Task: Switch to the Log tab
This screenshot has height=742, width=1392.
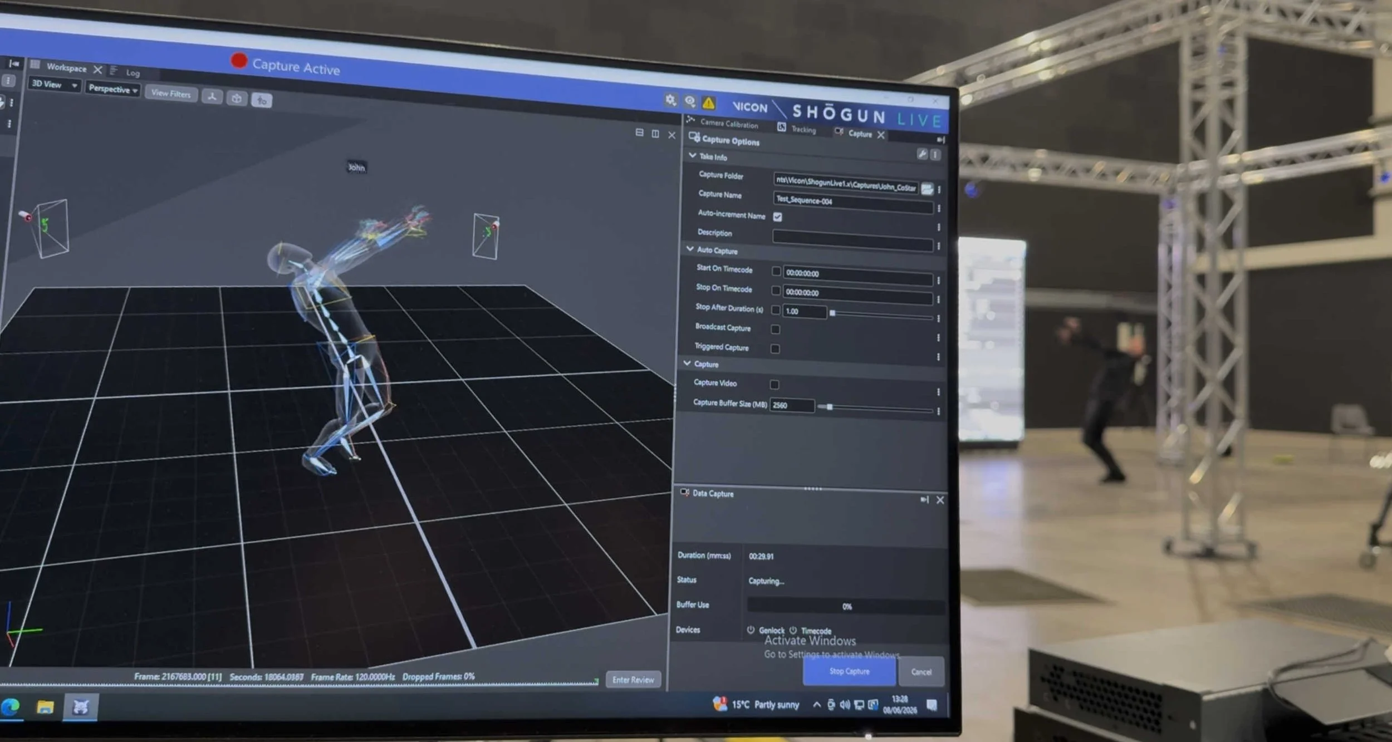Action: [133, 72]
